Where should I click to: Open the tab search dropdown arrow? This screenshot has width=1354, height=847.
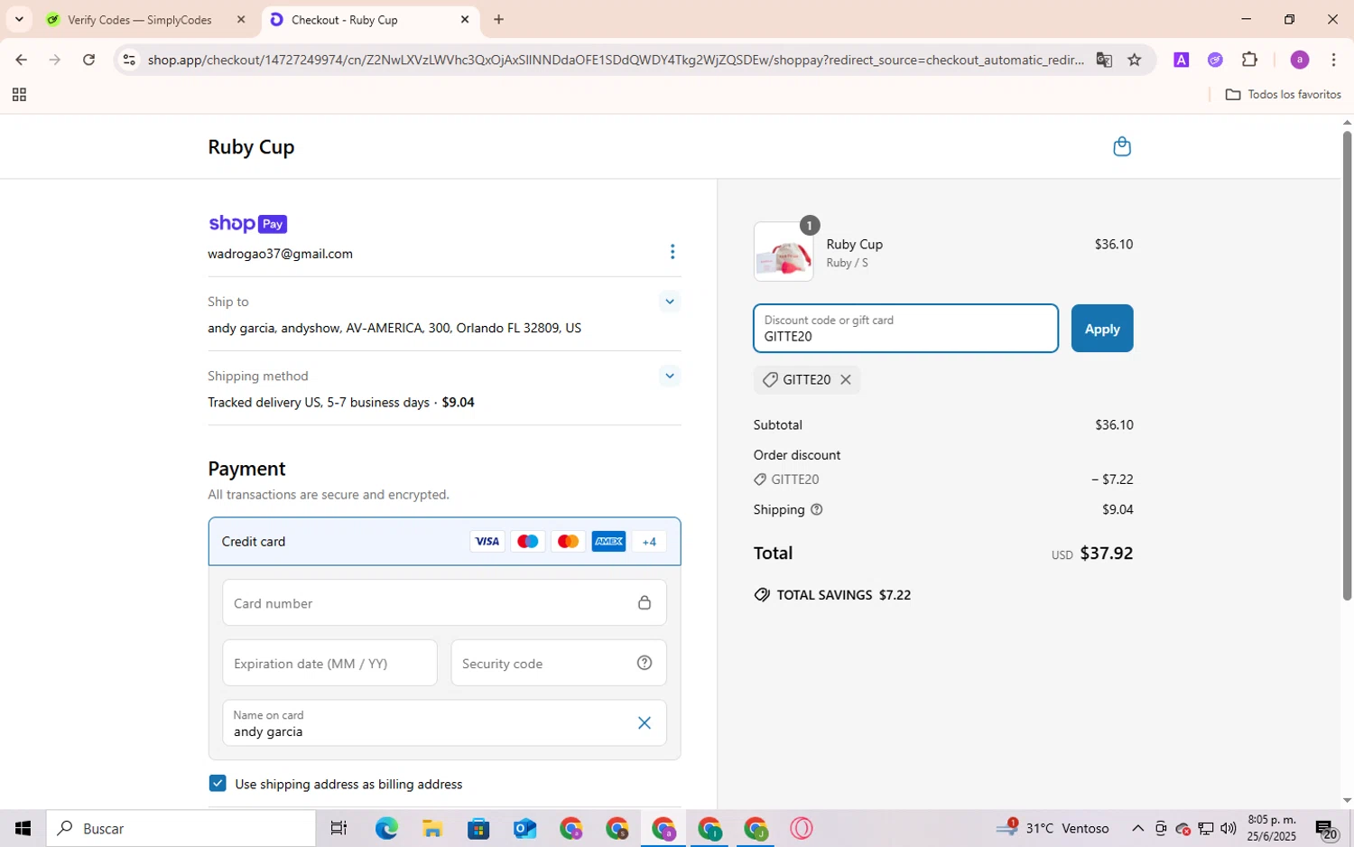coord(19,20)
